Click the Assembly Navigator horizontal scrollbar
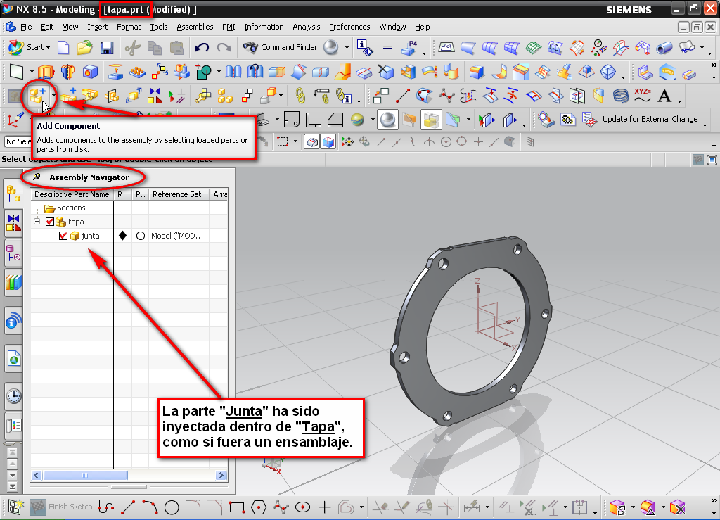The image size is (720, 520). [x=84, y=476]
